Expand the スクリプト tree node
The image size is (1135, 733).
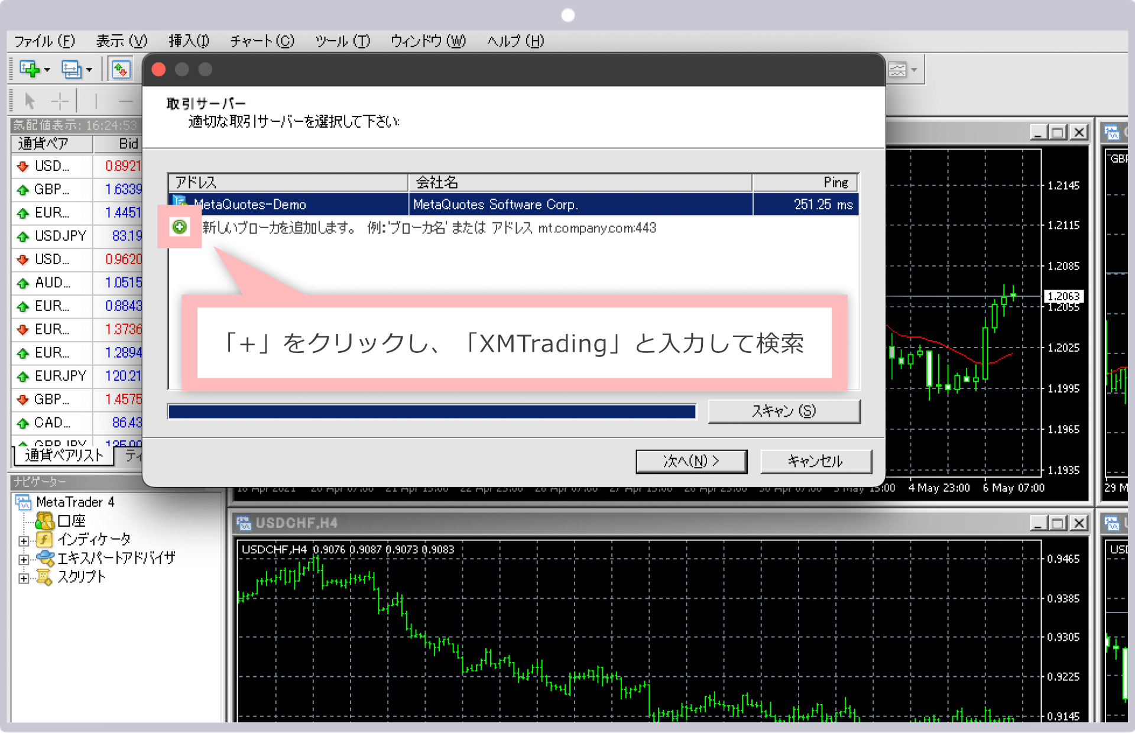[x=24, y=578]
